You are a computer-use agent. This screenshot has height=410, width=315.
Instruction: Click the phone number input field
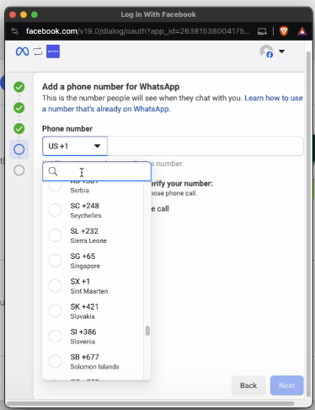[x=206, y=146]
